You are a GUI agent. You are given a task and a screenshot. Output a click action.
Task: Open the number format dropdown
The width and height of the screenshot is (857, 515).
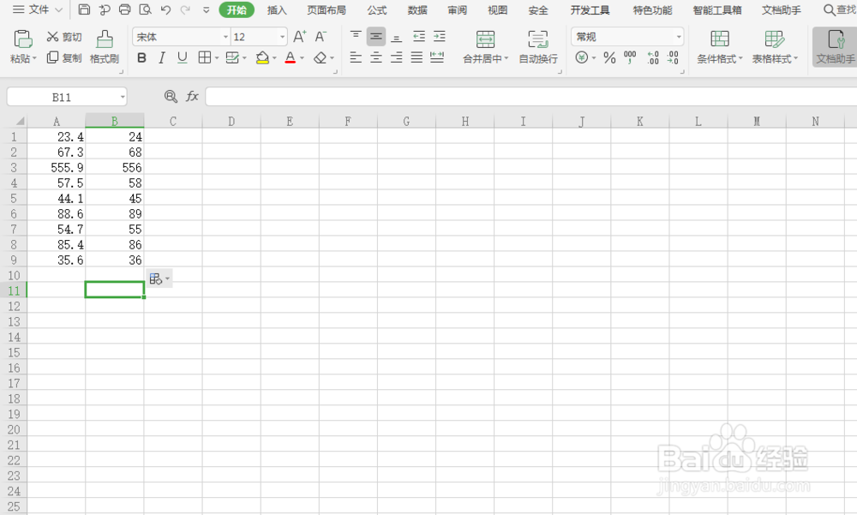click(x=678, y=37)
